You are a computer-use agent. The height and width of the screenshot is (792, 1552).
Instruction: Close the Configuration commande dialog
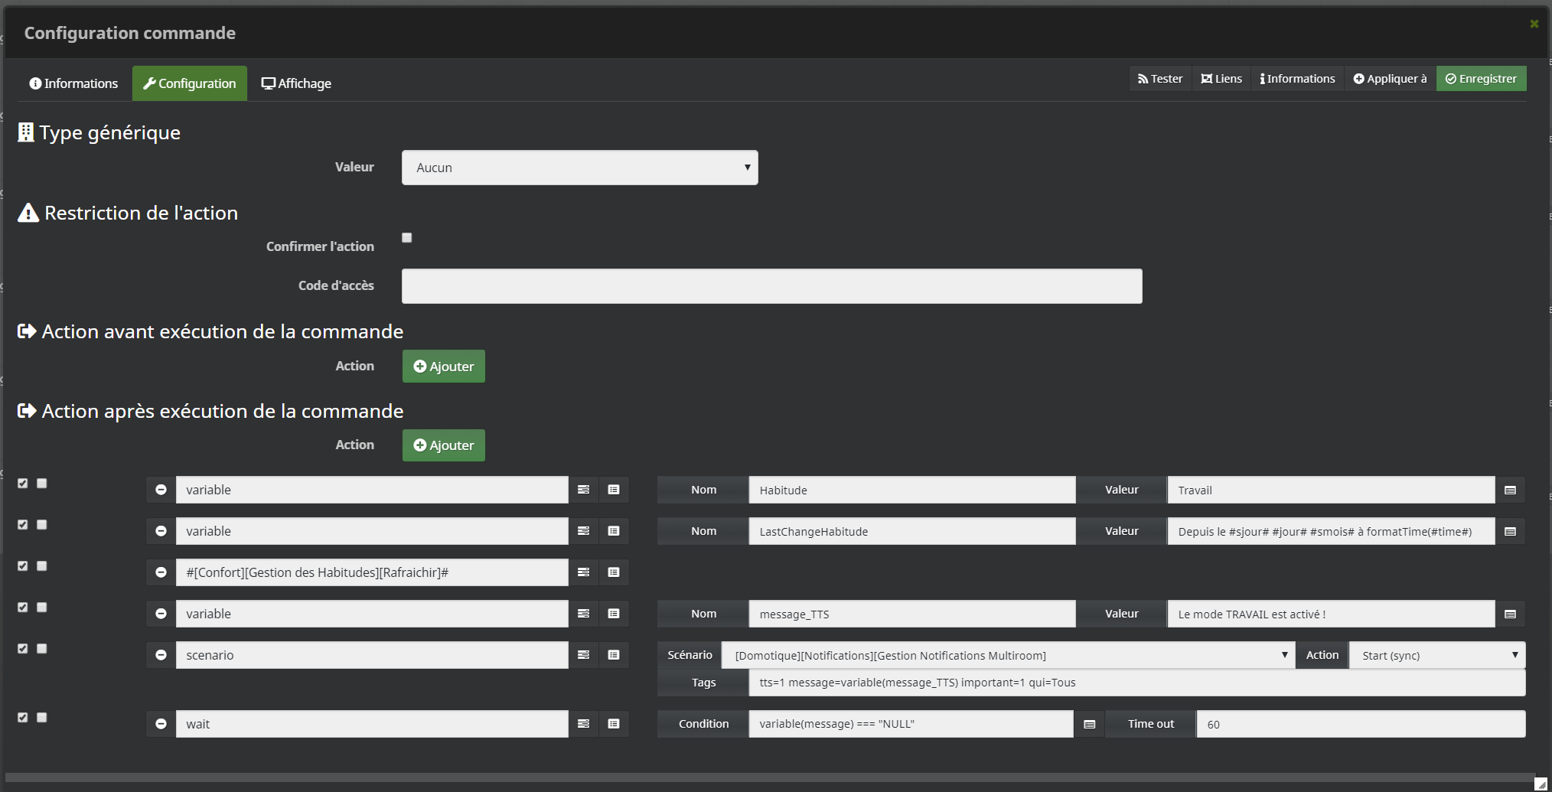pyautogui.click(x=1534, y=24)
